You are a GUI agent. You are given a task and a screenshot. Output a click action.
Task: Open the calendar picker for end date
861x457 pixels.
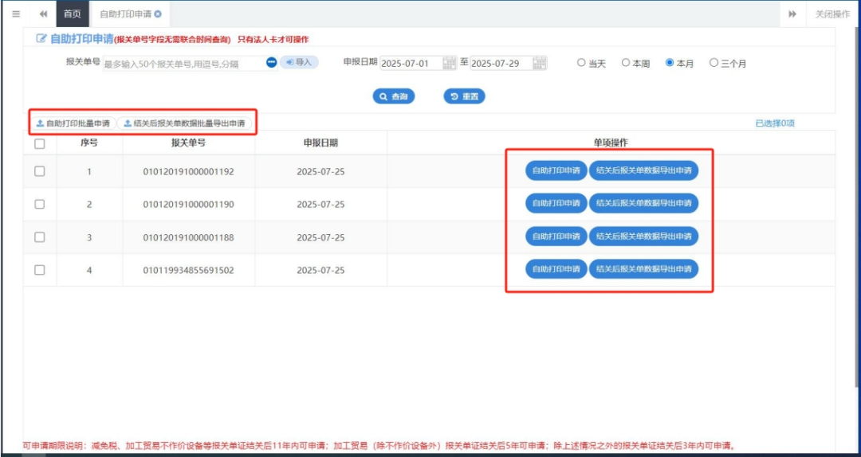[539, 63]
